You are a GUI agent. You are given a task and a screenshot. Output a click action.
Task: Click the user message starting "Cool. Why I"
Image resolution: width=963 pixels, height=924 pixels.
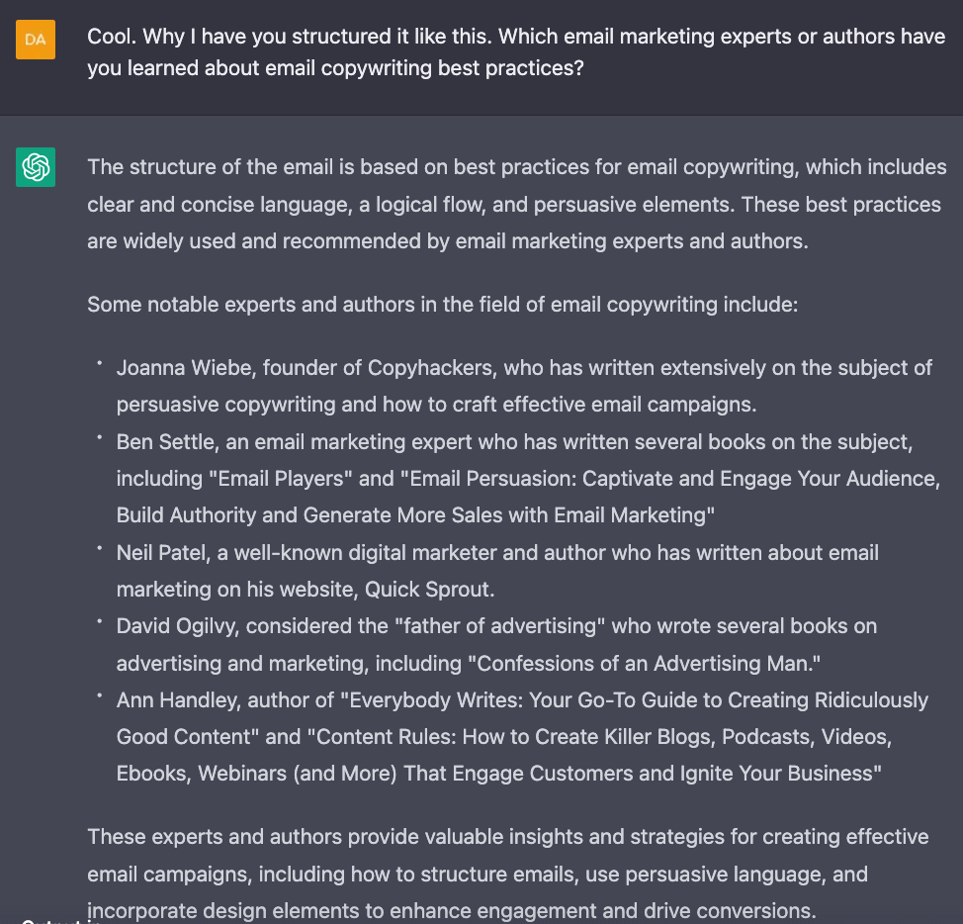click(516, 52)
